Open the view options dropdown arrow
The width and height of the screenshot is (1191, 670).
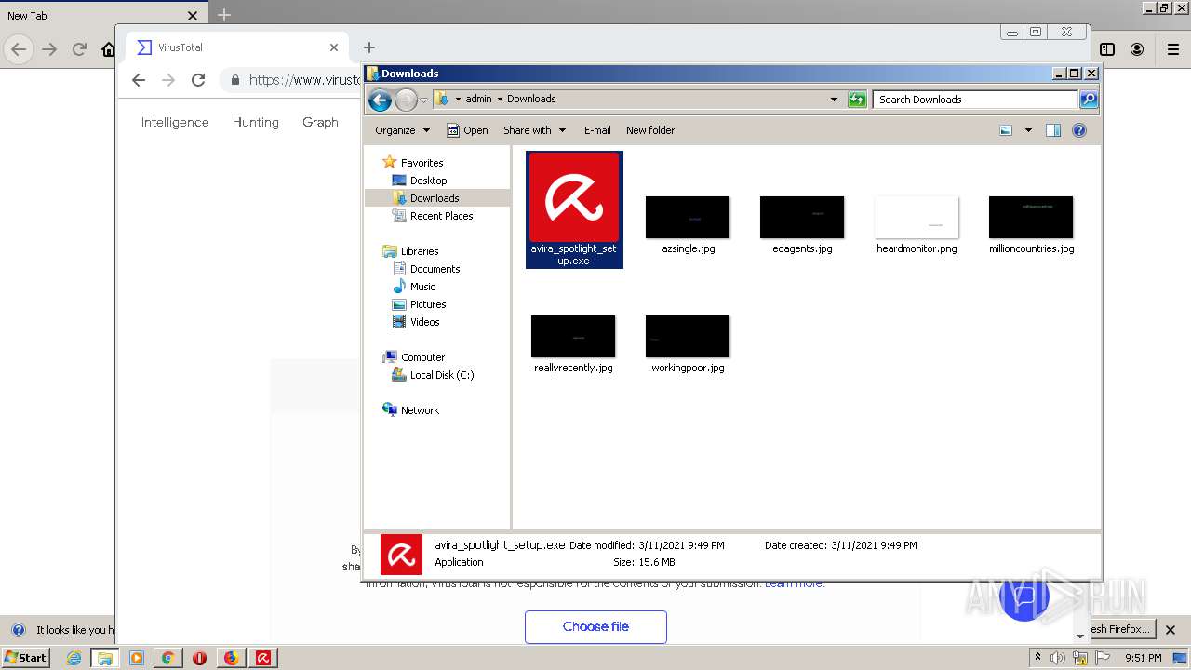click(x=1028, y=130)
